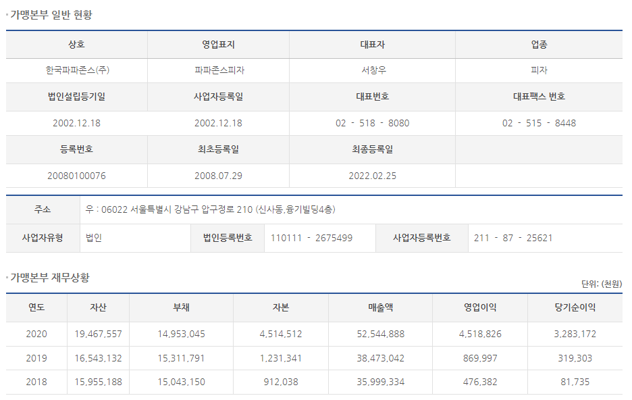The height and width of the screenshot is (400, 632).
Task: Select the 대표자 column header
Action: [x=373, y=45]
